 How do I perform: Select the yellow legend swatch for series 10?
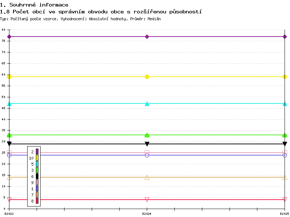[37, 158]
